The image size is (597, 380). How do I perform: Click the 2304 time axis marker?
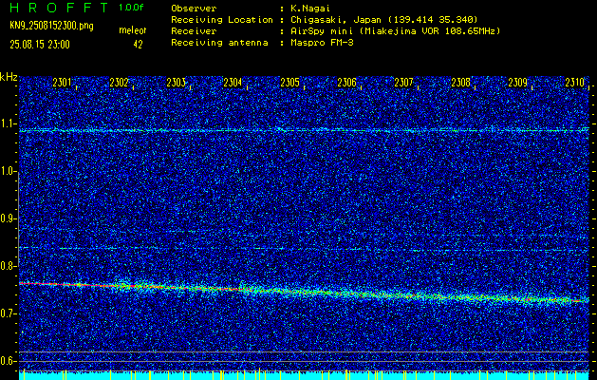(233, 83)
